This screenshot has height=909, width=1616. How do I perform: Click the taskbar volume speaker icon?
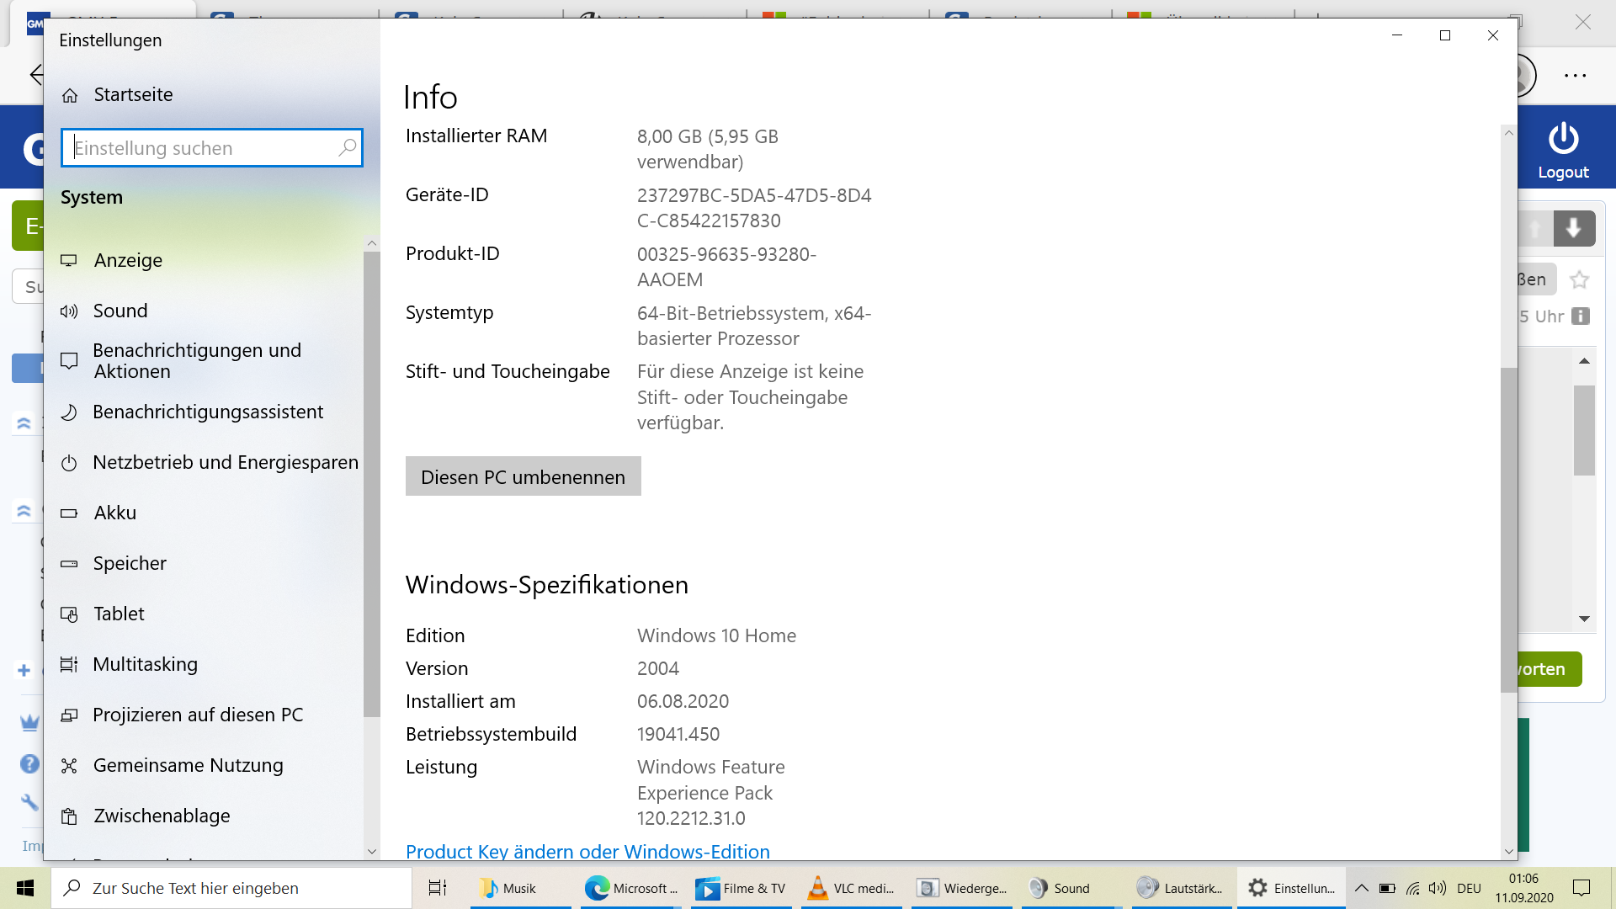click(1438, 888)
